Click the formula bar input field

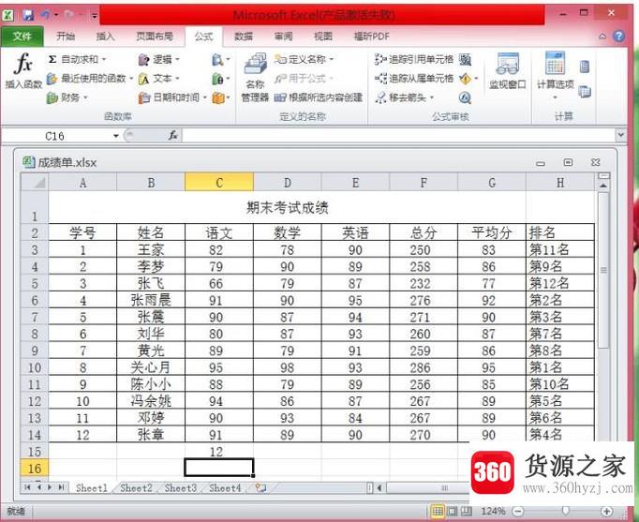point(398,135)
